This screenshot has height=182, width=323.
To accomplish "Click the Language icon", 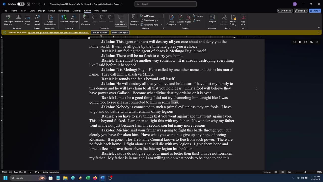I will click(73, 17).
